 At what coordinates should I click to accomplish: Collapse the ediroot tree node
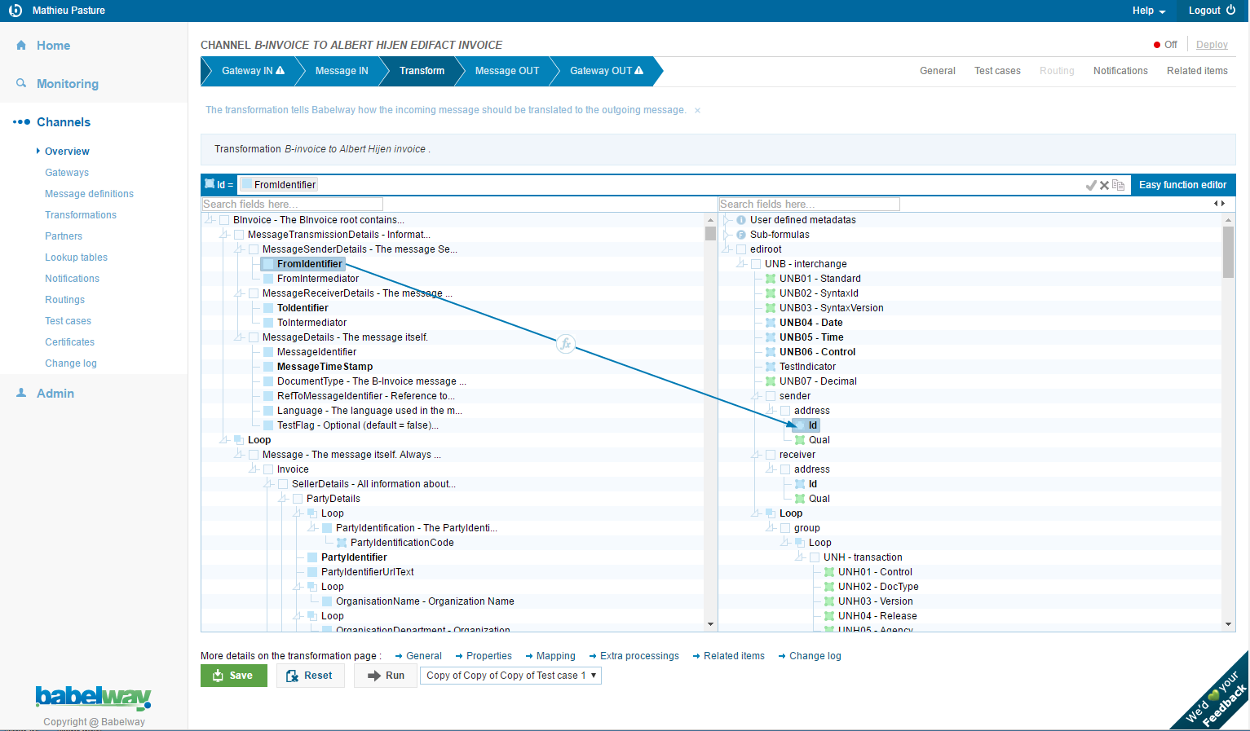point(727,249)
